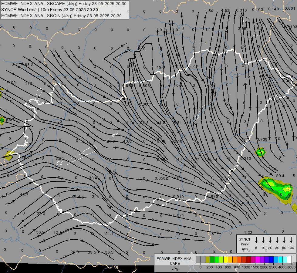Click the SBCAPE title line in header
Screen dimensions: 297x273
(64, 4)
